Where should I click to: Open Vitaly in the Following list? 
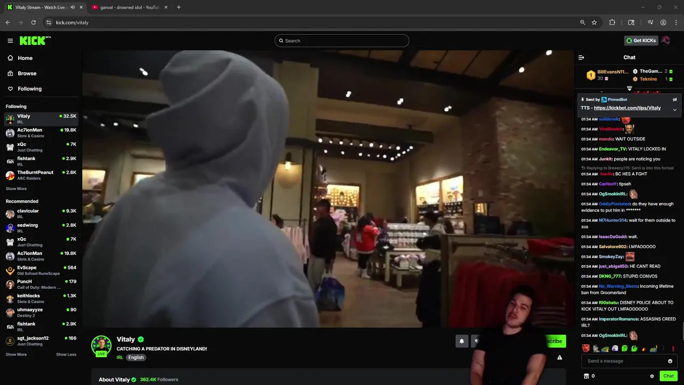(x=42, y=119)
